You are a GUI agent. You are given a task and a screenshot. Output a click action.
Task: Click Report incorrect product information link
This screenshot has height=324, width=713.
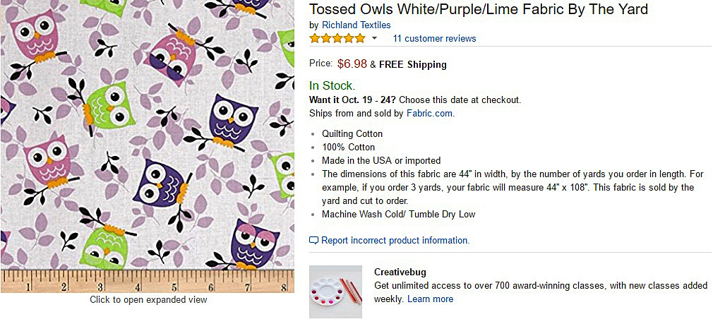click(x=395, y=241)
